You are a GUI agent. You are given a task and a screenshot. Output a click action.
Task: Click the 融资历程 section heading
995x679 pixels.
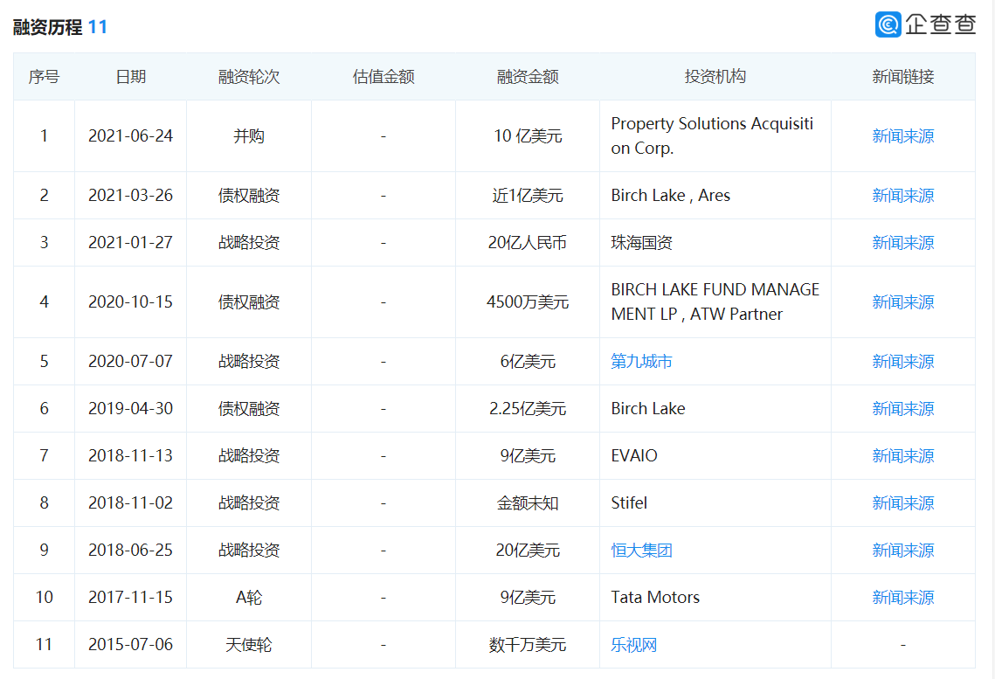[x=47, y=27]
